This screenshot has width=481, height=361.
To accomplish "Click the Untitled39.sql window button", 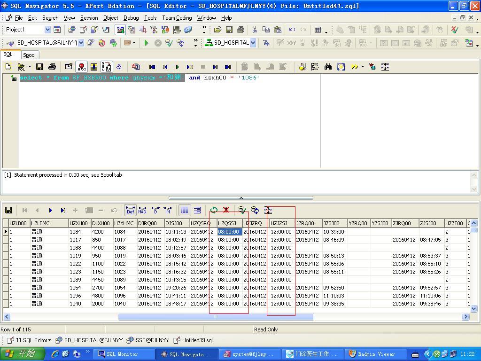I will coord(194,340).
